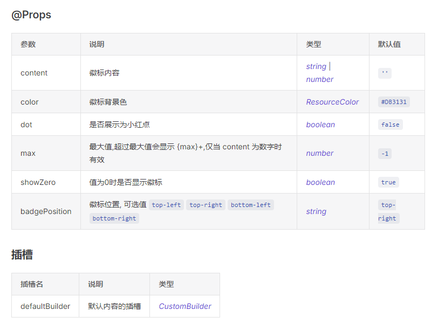Select the top-left badge position tag
Screen dimensions: 438x324
point(166,205)
